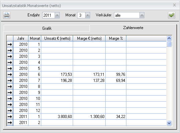Click Monat cell 10 in 2010 row

pyautogui.click(x=35, y=99)
